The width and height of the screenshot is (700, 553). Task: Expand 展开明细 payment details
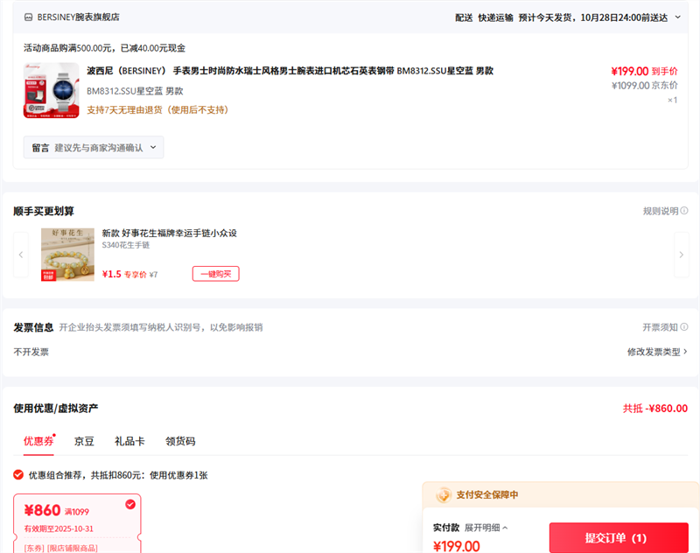coord(486,528)
